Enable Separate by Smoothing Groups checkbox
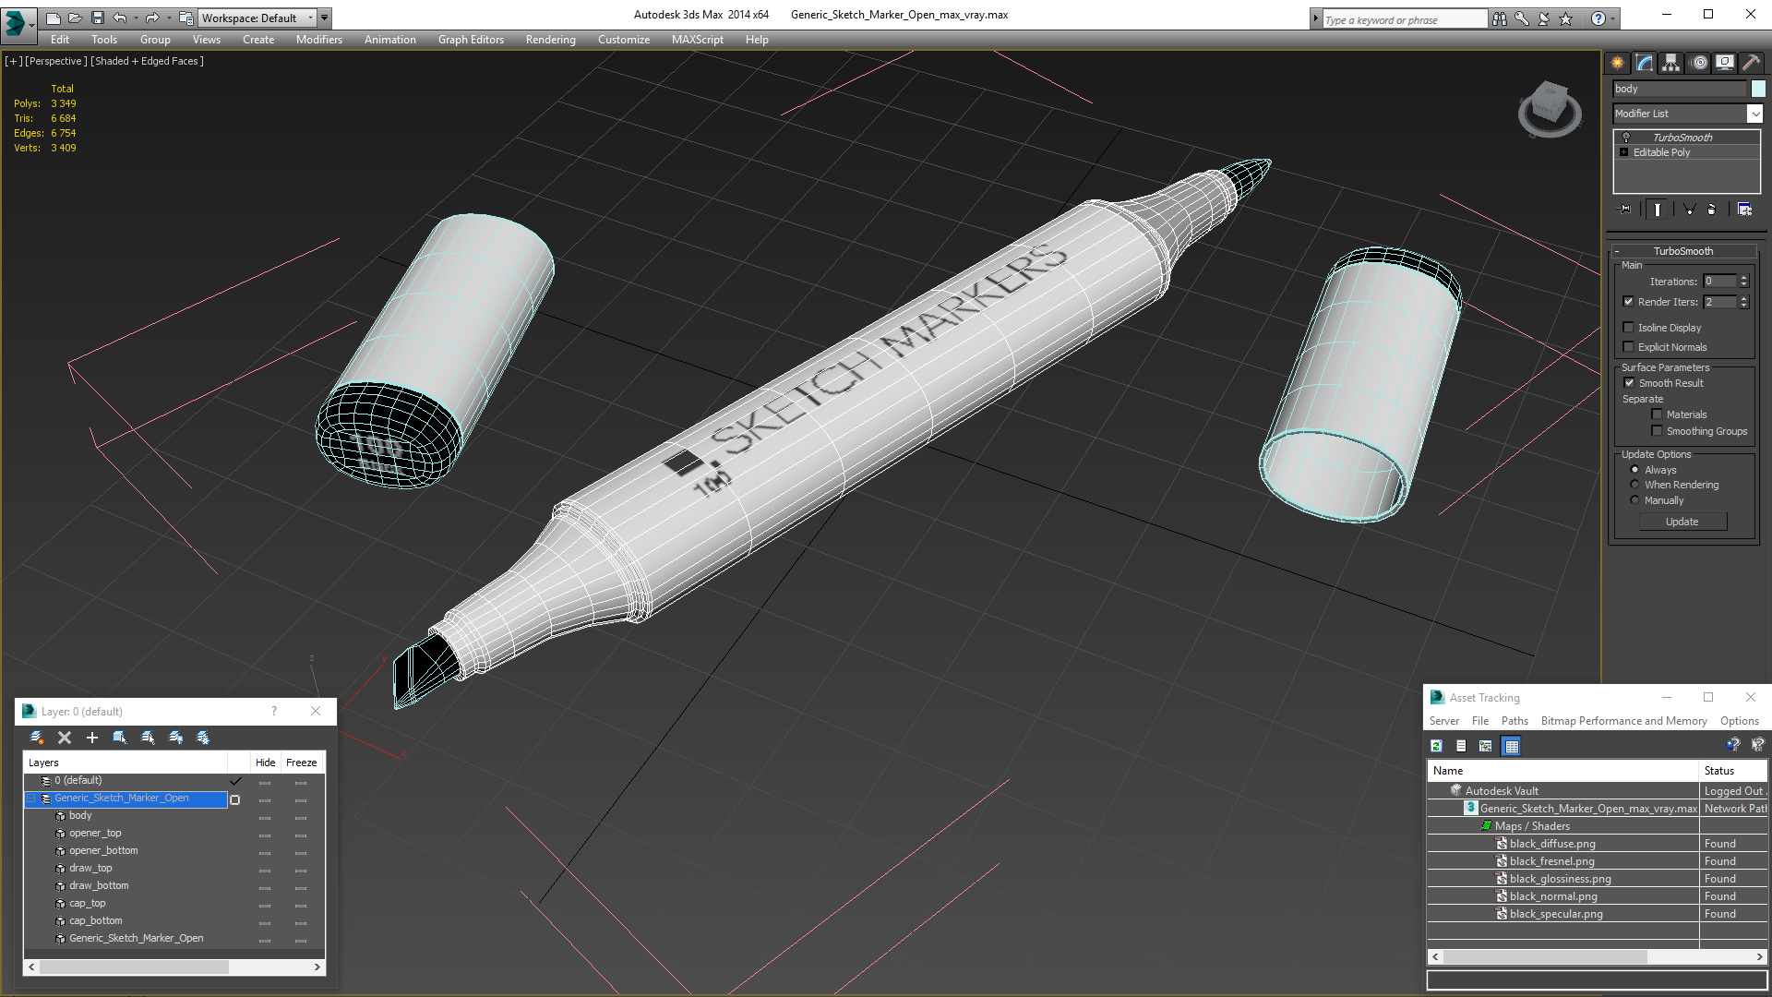 [x=1658, y=431]
